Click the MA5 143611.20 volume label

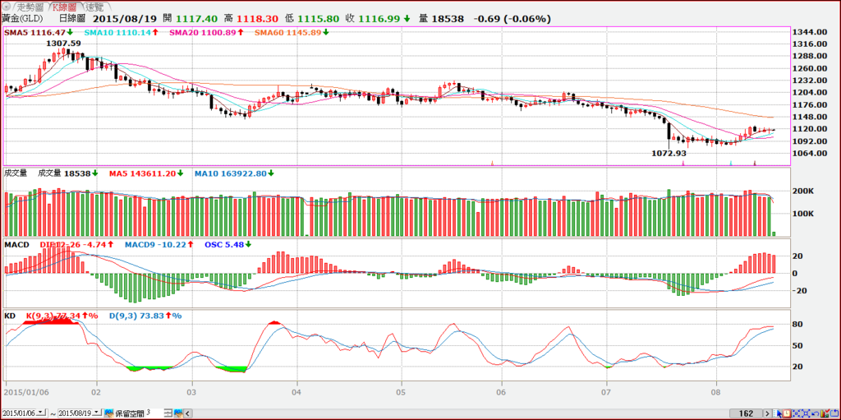pos(145,173)
